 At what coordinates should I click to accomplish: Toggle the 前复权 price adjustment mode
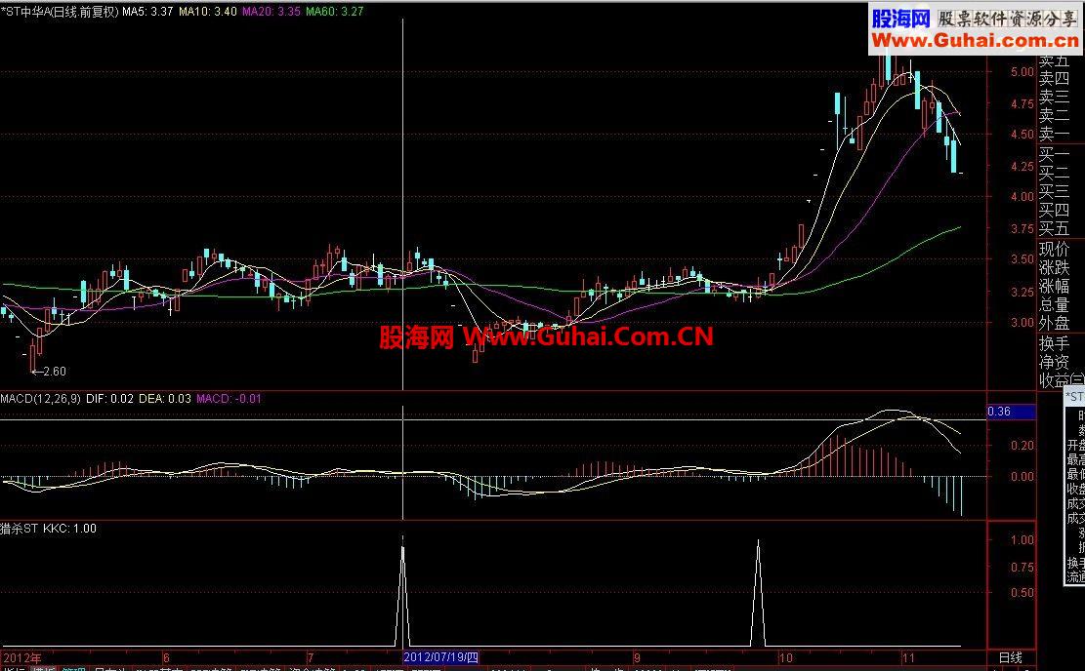(93, 15)
